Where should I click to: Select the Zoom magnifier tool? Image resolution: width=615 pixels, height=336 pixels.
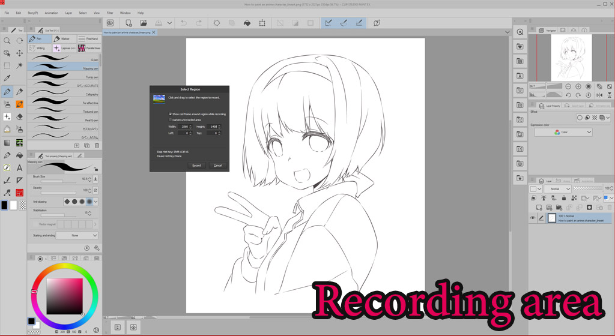coord(7,41)
